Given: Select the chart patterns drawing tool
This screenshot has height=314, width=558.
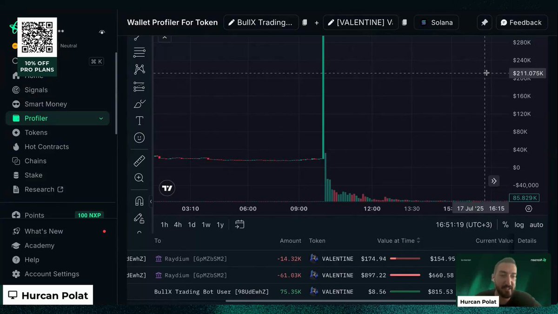Looking at the screenshot, I should [139, 69].
